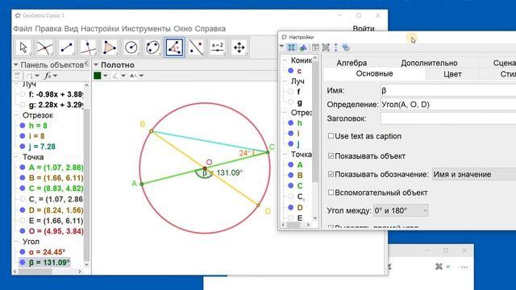Select the Perpendicular Line tool
Screen dimensions: 516x290
88,48
